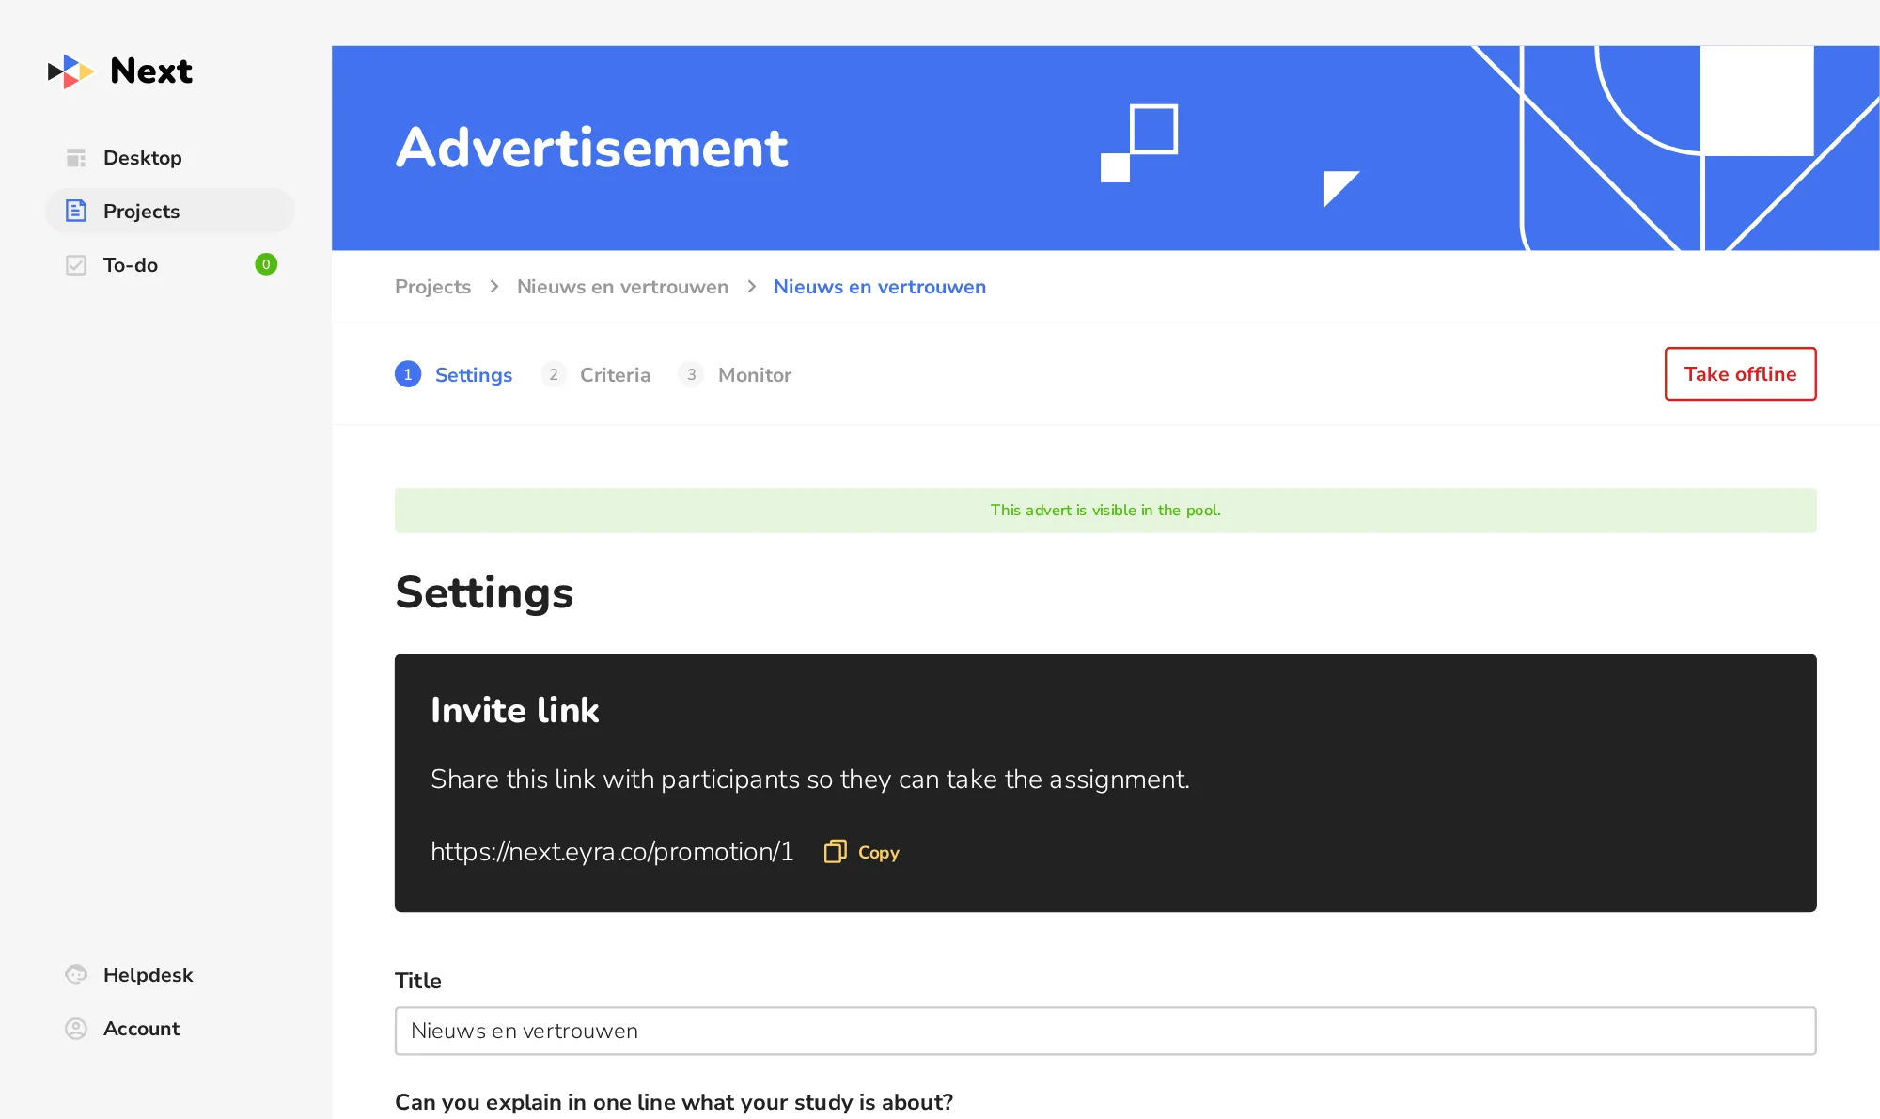
Task: Click the green To-do count badge
Action: point(266,264)
